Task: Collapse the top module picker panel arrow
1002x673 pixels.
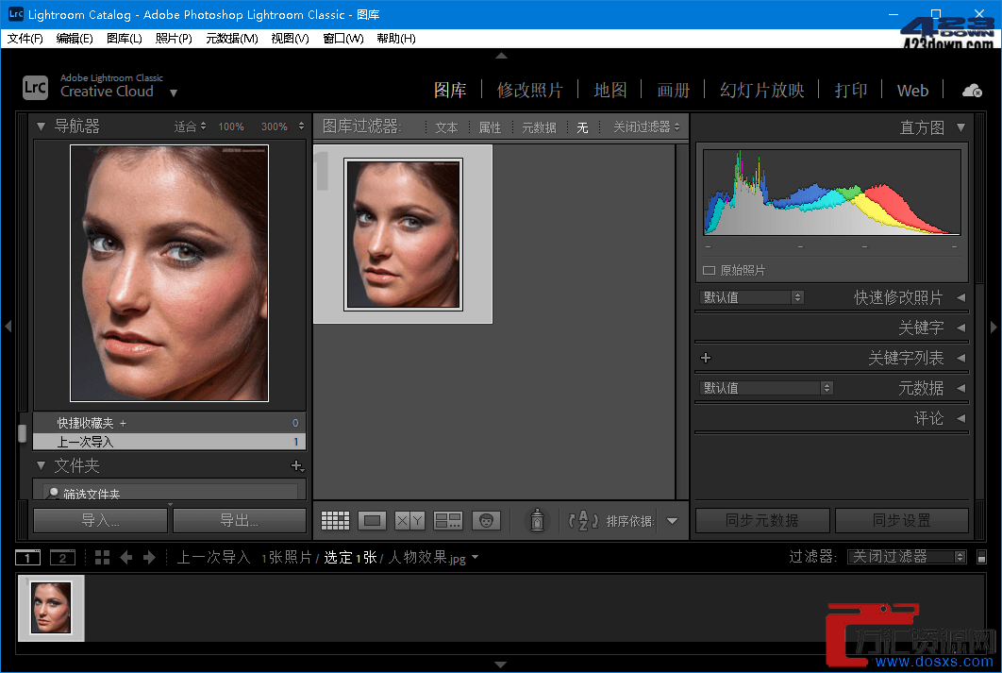Action: coord(502,56)
